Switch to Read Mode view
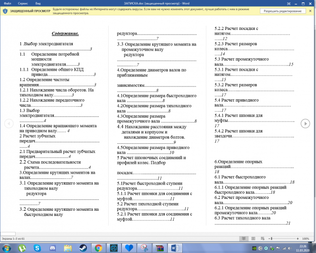316x253 pixels. click(x=244, y=238)
